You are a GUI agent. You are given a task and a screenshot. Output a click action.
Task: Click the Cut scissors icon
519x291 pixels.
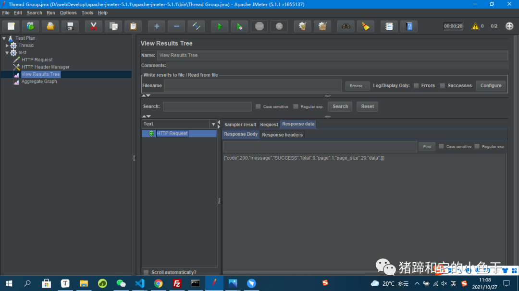pos(94,26)
